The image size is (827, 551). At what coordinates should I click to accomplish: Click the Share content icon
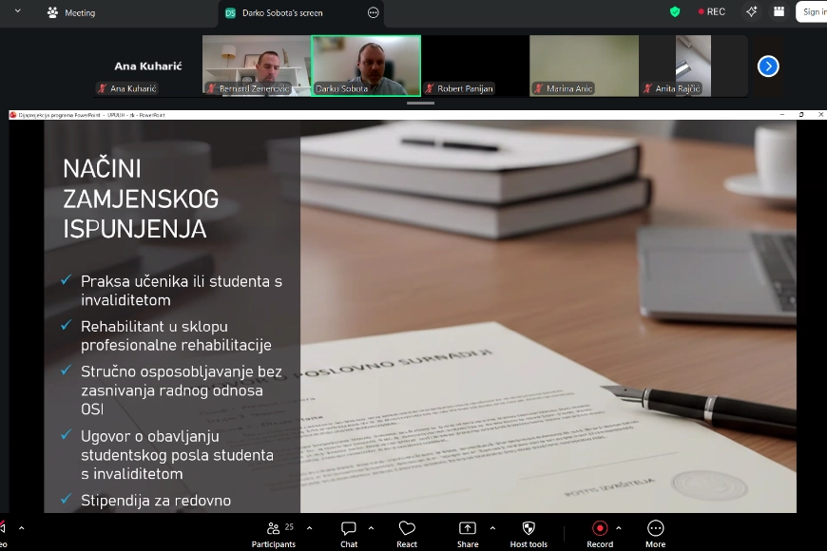(x=468, y=530)
